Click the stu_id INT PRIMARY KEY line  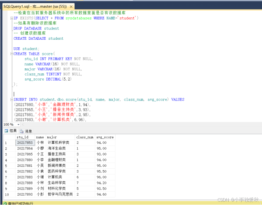(x=59, y=59)
